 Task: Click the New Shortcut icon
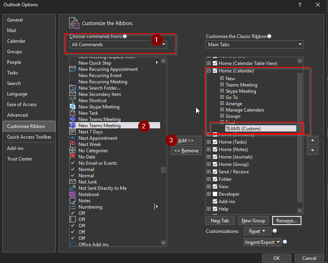coord(73,100)
